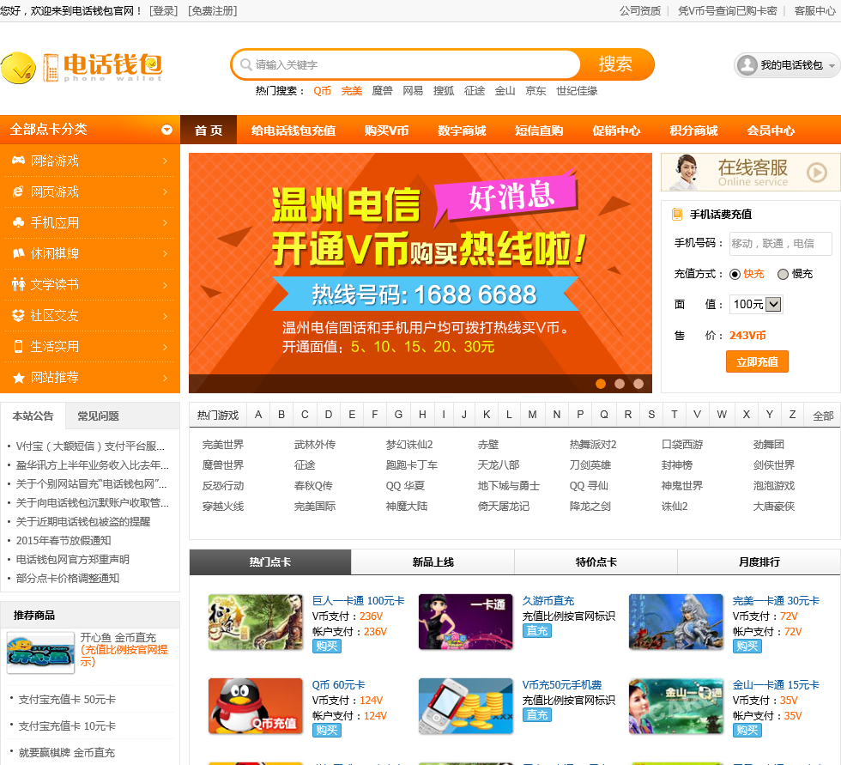
Task: Expand the 网页游戏 submenu arrow
Action: 165,192
